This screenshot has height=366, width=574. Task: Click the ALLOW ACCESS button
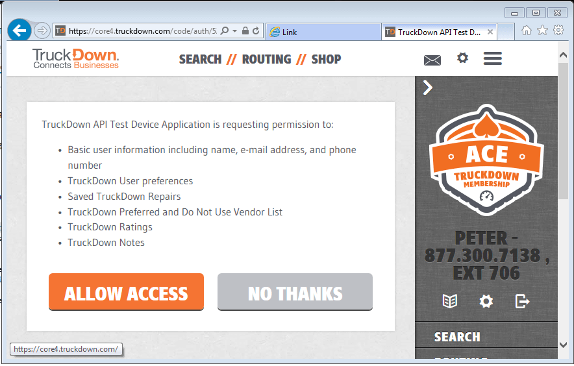coord(127,292)
